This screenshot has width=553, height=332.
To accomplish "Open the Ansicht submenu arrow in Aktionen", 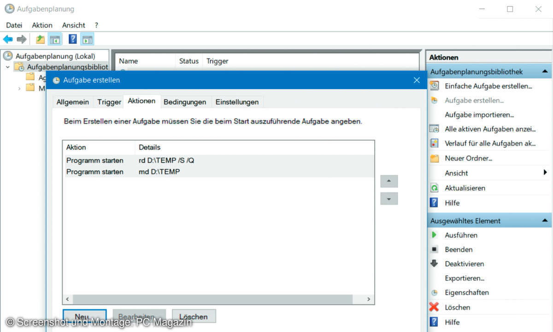I will (x=545, y=172).
